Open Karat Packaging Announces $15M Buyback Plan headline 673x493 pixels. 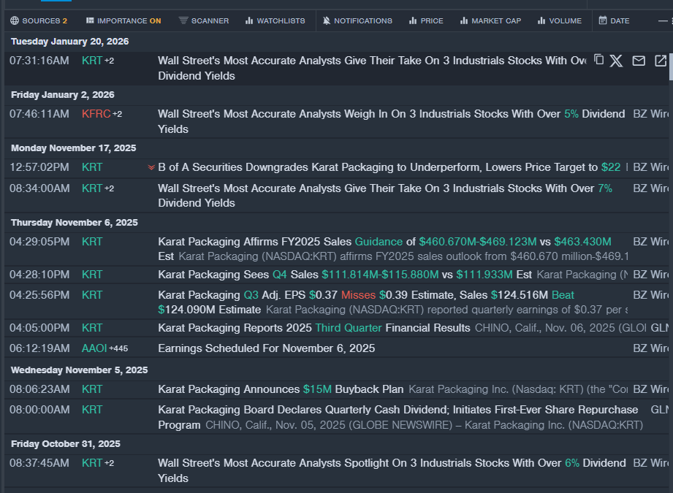coord(281,389)
